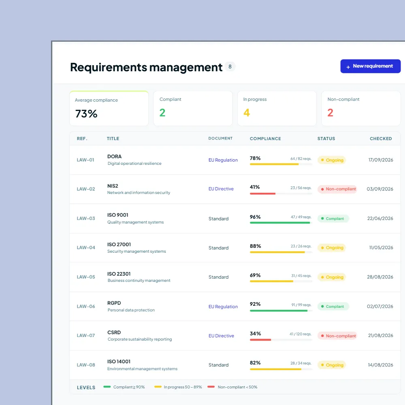The image size is (405, 405).
Task: Click Ongoing badge for ISO 22301
Action: point(332,277)
